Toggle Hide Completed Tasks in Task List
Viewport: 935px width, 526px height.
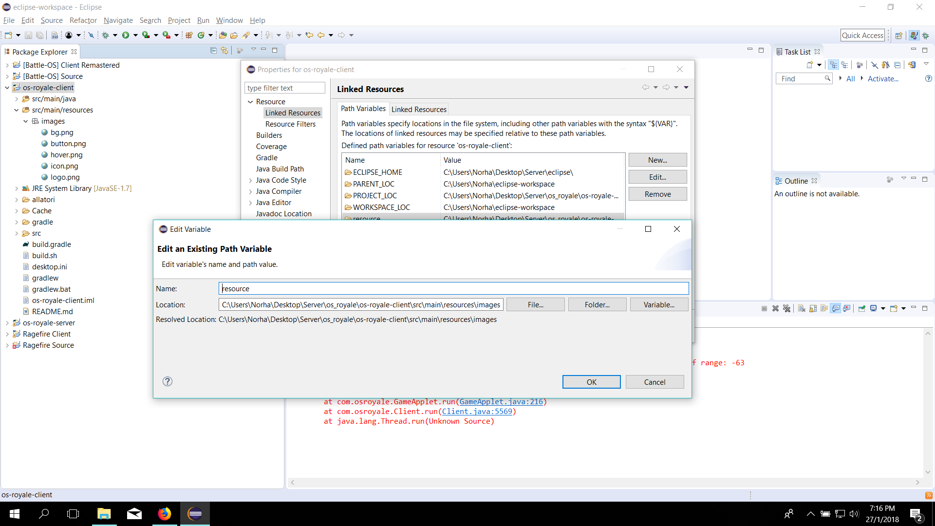875,65
